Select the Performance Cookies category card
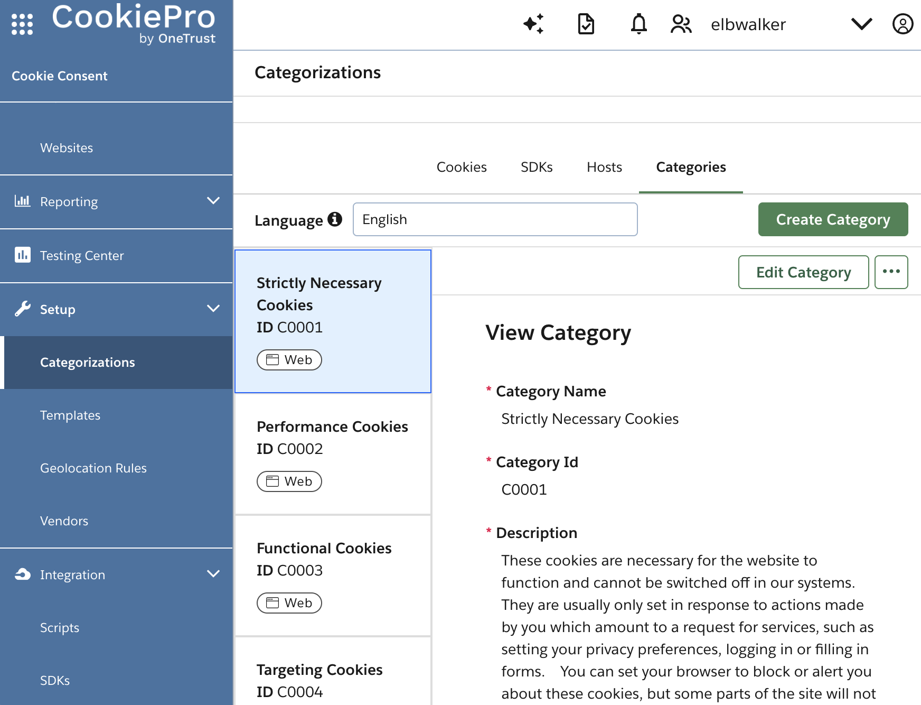This screenshot has height=705, width=921. click(333, 453)
